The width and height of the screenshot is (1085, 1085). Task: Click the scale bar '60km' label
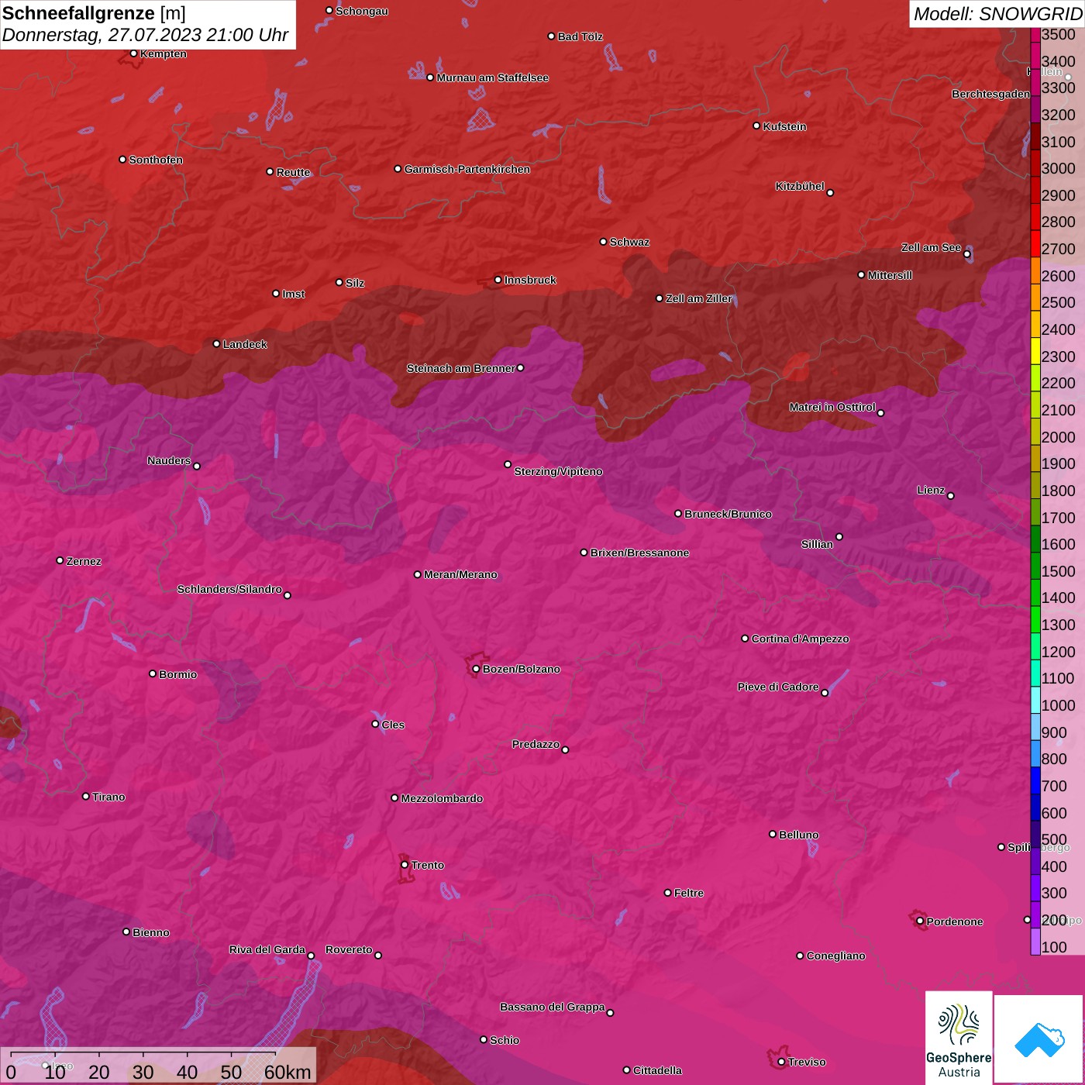pos(287,1072)
